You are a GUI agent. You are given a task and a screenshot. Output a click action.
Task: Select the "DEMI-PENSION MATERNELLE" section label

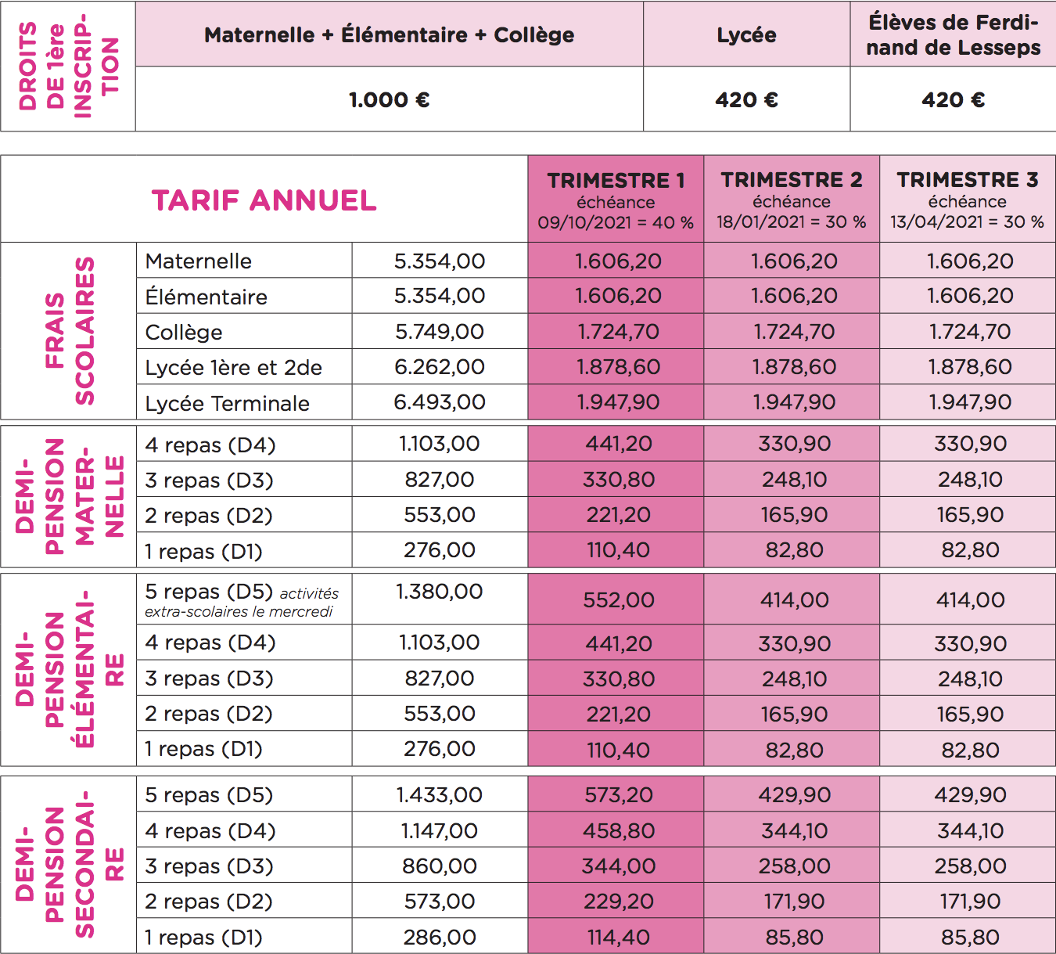point(69,496)
